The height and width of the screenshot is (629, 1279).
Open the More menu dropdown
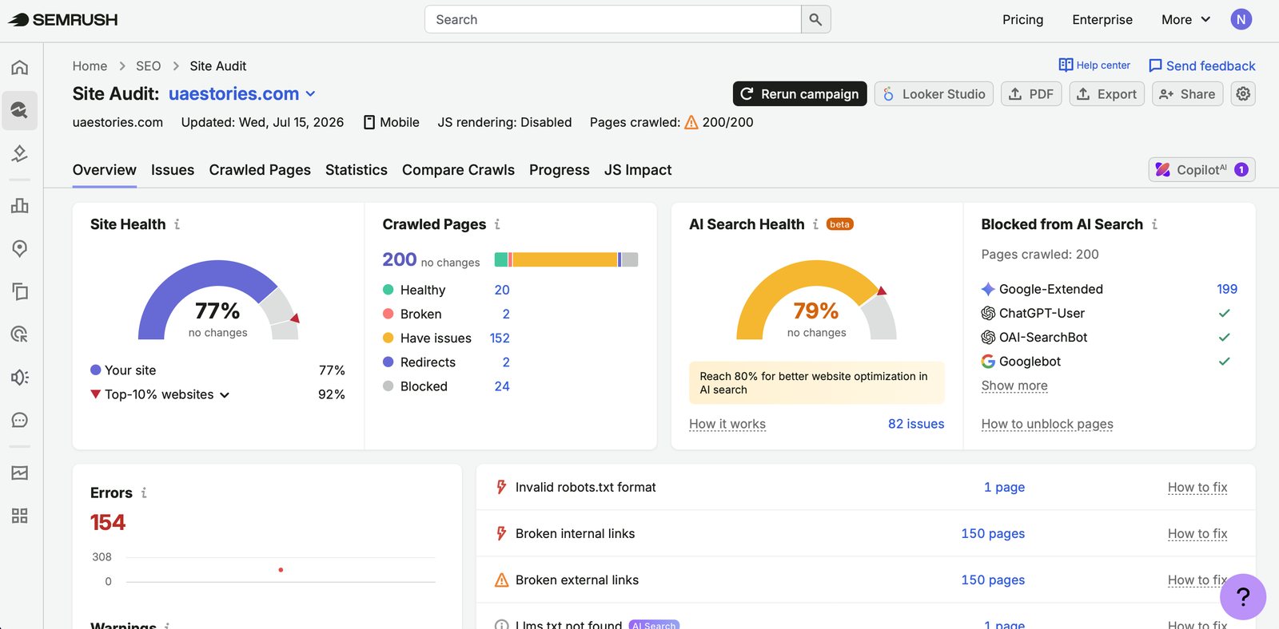pos(1185,19)
